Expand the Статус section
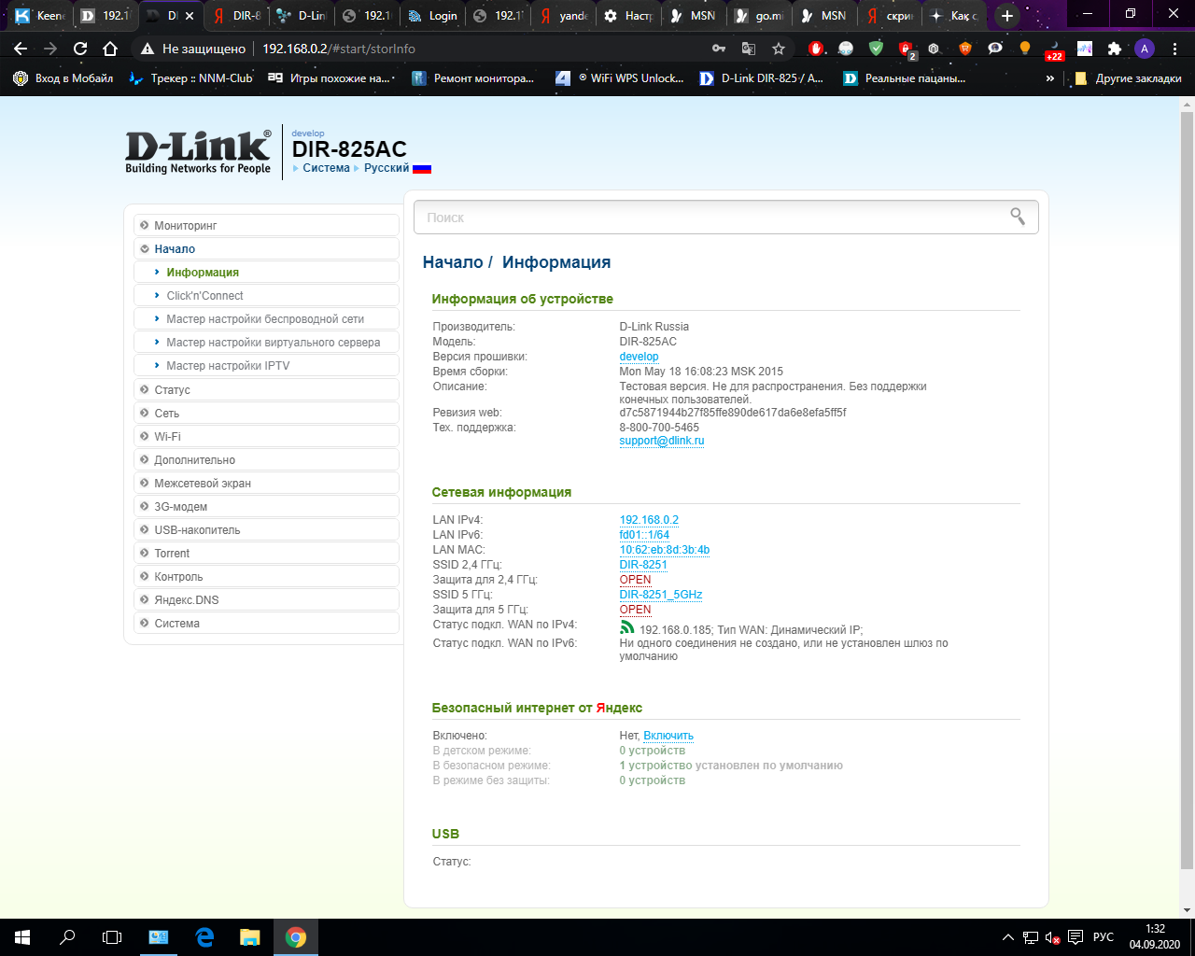 click(266, 390)
